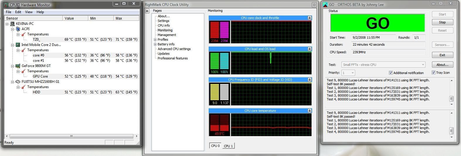This screenshot has height=156, width=461.
Task: Click the ACPI node icon
Action: pyautogui.click(x=18, y=29)
